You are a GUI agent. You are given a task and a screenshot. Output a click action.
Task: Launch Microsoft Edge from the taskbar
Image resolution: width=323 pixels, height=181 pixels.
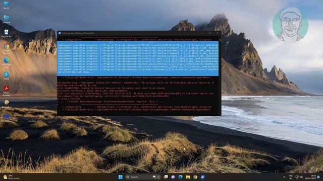(x=181, y=177)
